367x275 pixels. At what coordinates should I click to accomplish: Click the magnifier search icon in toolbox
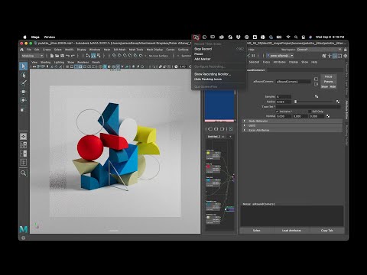[23, 173]
